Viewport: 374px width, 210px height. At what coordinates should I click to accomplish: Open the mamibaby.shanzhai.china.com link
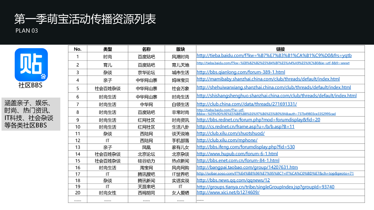tap(268, 79)
